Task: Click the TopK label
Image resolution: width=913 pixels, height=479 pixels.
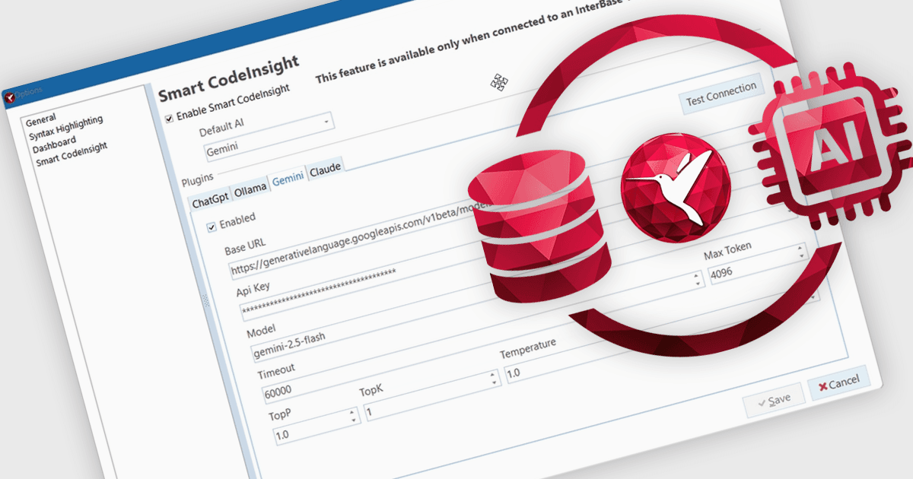Action: [371, 392]
